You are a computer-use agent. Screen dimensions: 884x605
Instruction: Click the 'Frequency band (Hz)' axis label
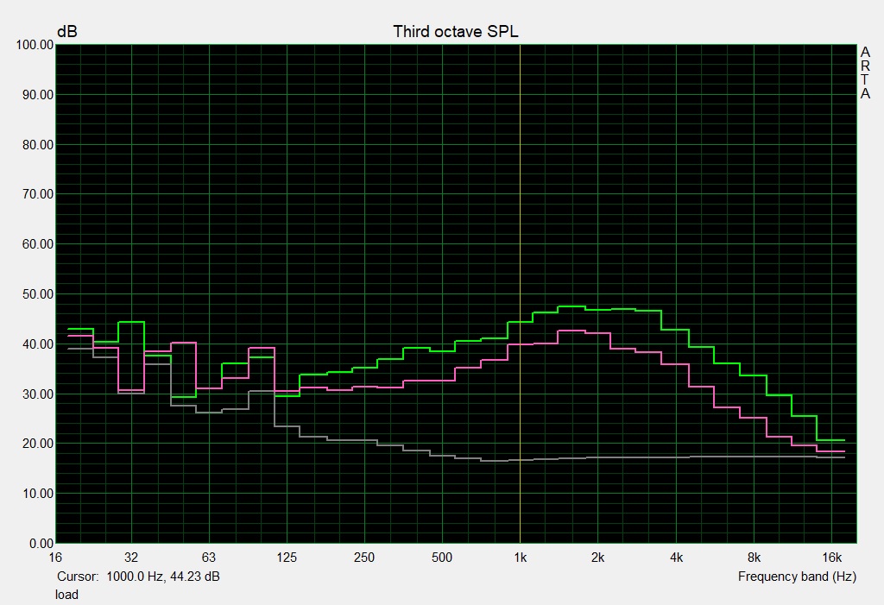pyautogui.click(x=797, y=577)
